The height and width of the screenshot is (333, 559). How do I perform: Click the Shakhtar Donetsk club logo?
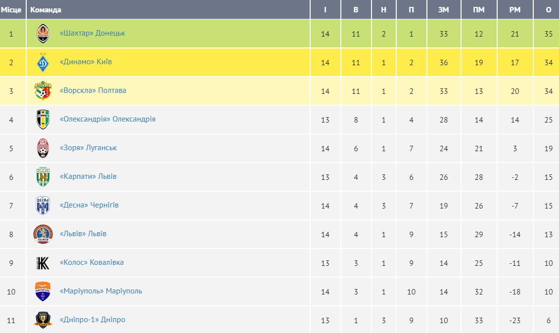(43, 34)
